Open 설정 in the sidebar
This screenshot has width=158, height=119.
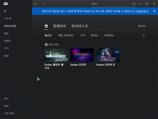tap(6, 56)
